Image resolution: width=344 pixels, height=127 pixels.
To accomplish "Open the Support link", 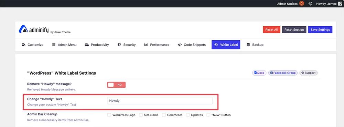I will point(309,73).
